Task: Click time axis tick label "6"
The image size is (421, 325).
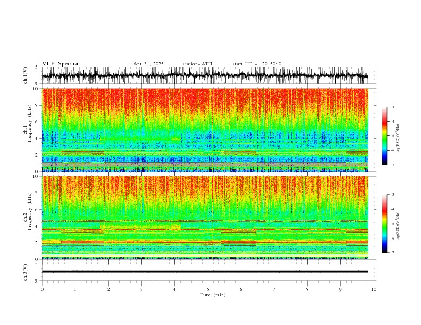Action: pyautogui.click(x=241, y=289)
